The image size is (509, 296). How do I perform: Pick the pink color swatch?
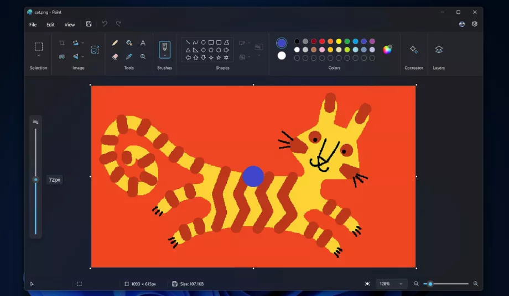[322, 50]
